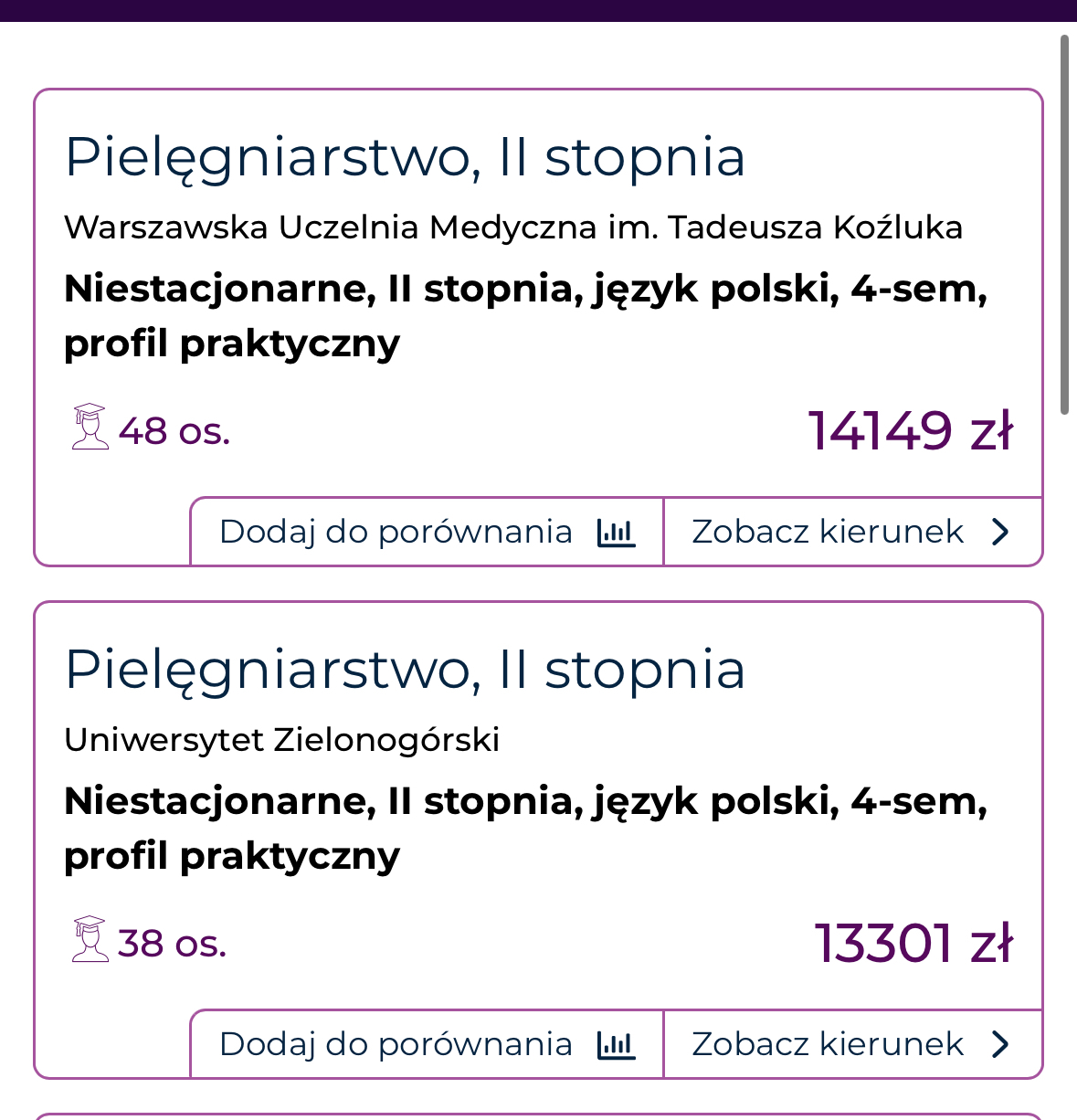Image resolution: width=1077 pixels, height=1120 pixels.
Task: Click the bar chart icon in the Warszawska Uczelnia Medyczna card
Action: tap(616, 533)
